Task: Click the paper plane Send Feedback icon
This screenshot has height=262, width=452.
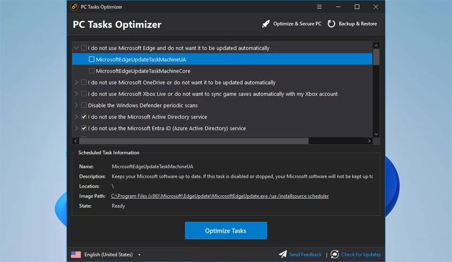Action: [x=283, y=254]
